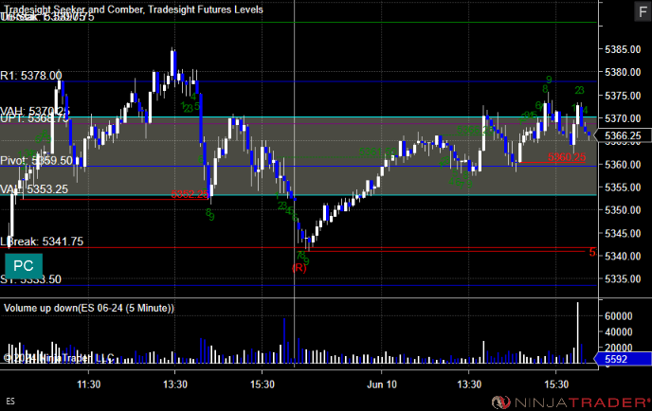652x411 pixels.
Task: Click the tallest volume bar near 15:30 Jun 10
Action: (577, 333)
